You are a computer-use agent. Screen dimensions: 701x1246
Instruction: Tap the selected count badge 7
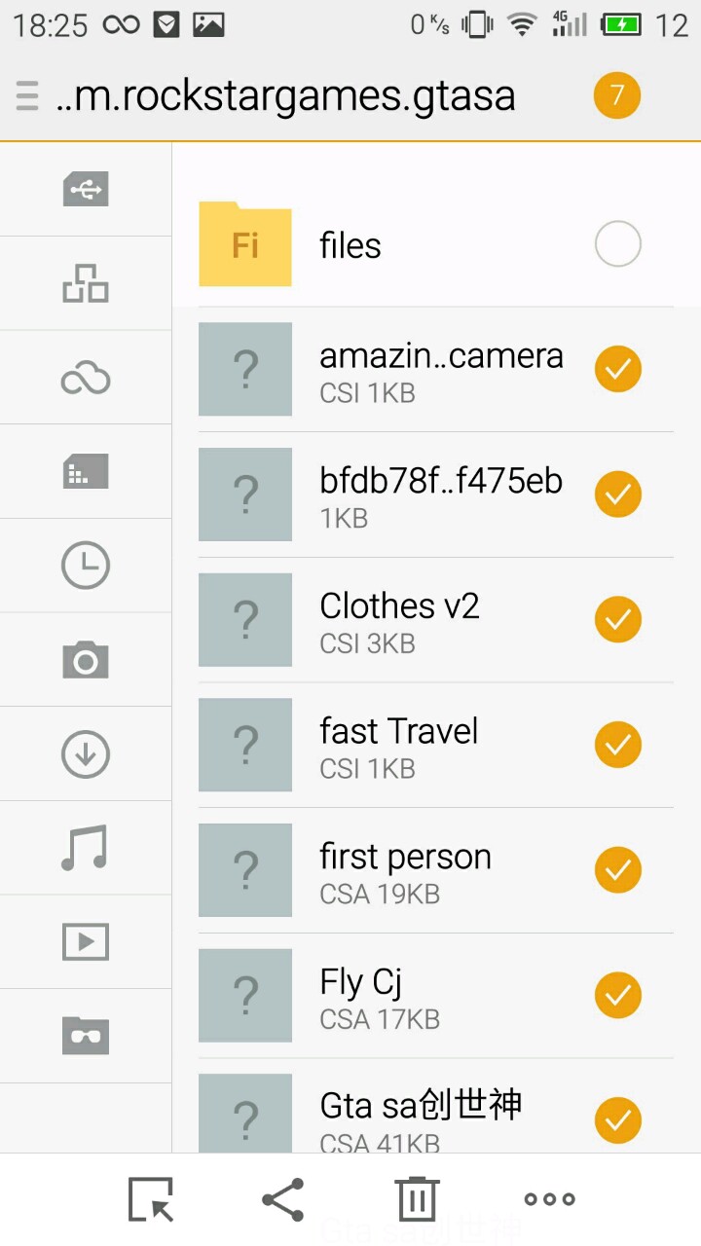click(616, 96)
